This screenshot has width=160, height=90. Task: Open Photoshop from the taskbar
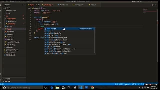pos(86,88)
